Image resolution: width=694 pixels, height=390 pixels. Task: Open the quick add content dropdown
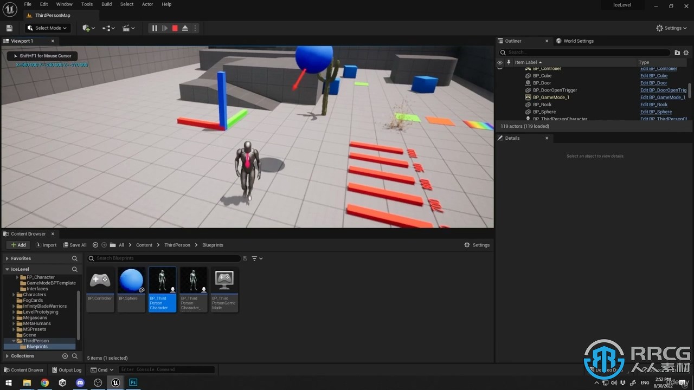coord(88,28)
